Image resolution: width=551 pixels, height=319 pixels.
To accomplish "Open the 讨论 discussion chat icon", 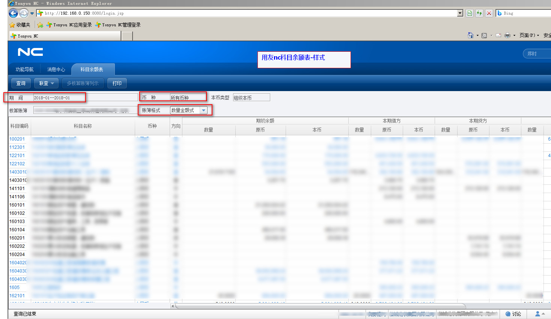I will (513, 314).
